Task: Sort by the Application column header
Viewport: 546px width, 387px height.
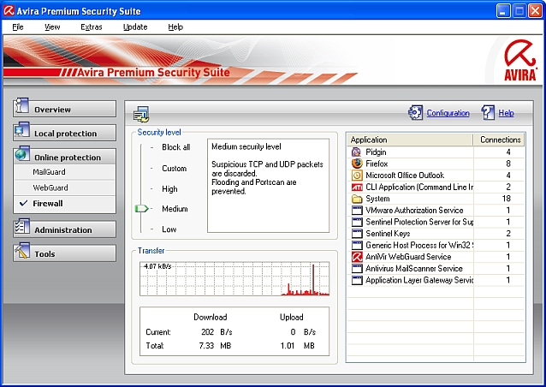Action: tap(410, 140)
